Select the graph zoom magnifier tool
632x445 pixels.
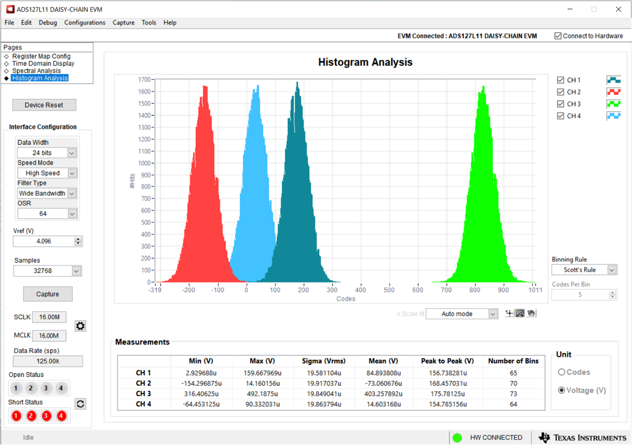[x=520, y=313]
